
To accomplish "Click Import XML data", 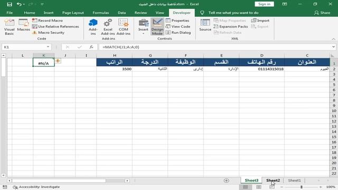I will click(260, 21).
